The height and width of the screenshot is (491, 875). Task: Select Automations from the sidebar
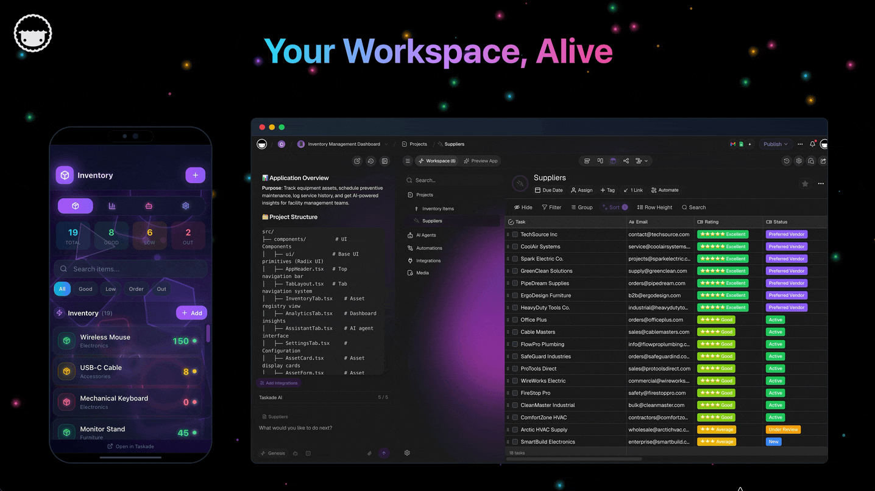point(428,248)
